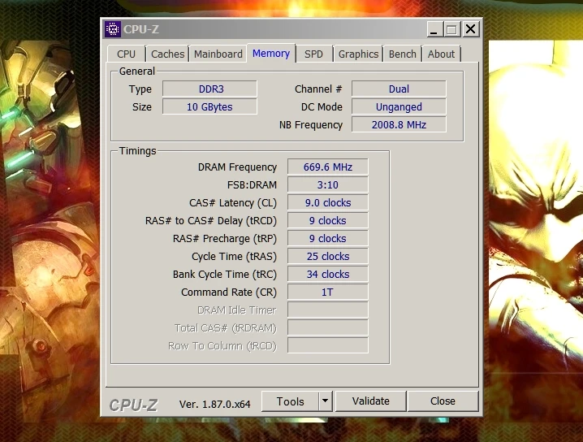Click CAS# Latency value 9.0 clocks
Screen dimensions: 583x442
327,202
